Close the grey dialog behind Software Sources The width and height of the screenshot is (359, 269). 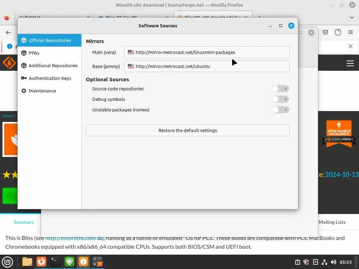tap(311, 33)
